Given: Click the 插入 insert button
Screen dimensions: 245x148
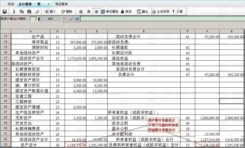Looking at the screenshot, I should tap(50, 12).
